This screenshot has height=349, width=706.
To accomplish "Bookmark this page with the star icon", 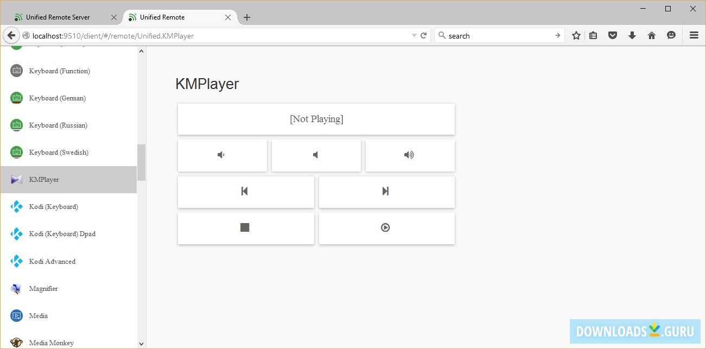I will [x=576, y=35].
